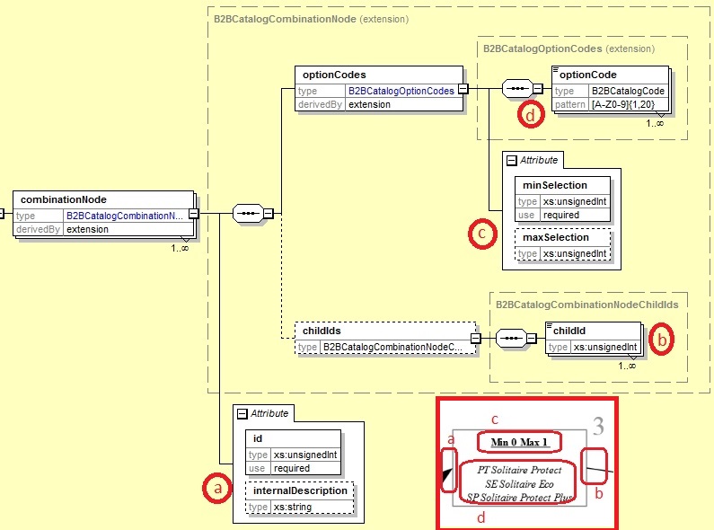714x530 pixels.
Task: Click the red circle marker labeled c
Action: point(482,233)
